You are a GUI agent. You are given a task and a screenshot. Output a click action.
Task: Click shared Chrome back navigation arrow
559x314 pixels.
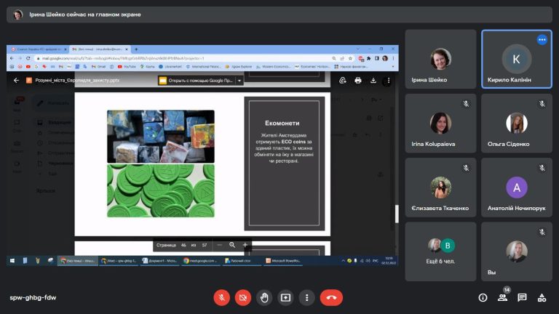12,58
